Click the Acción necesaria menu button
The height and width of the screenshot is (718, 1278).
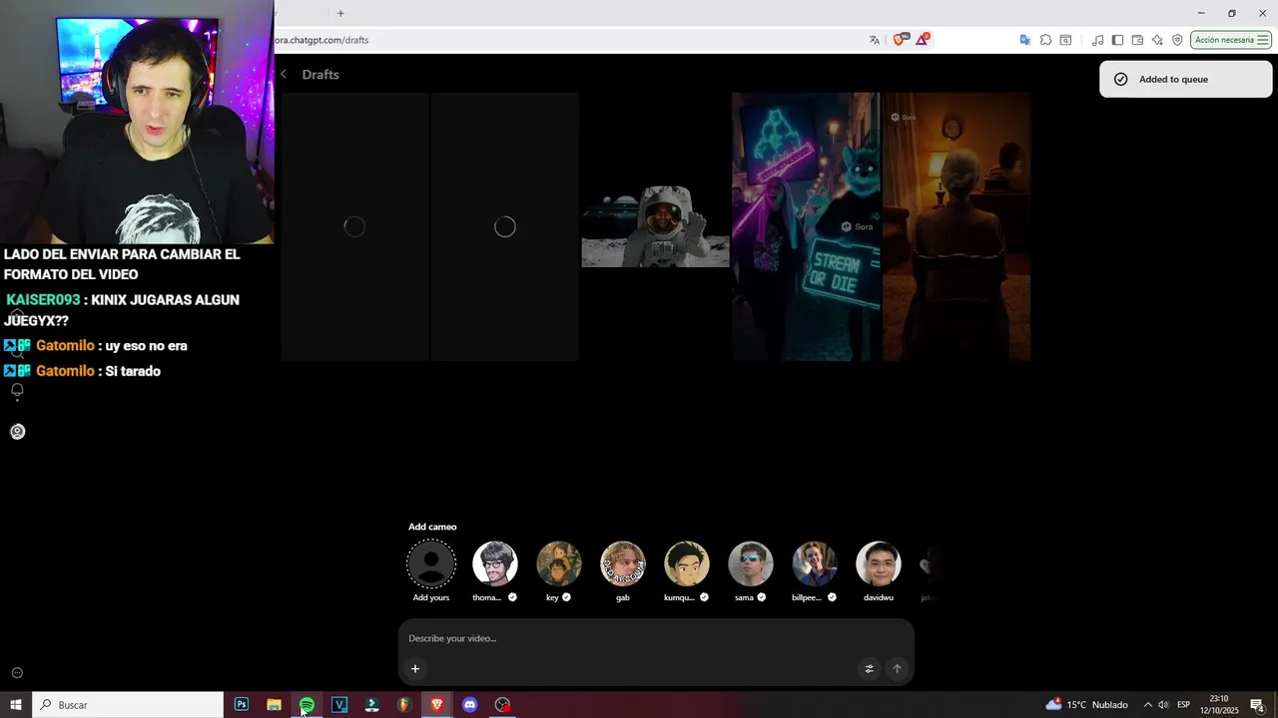1231,40
